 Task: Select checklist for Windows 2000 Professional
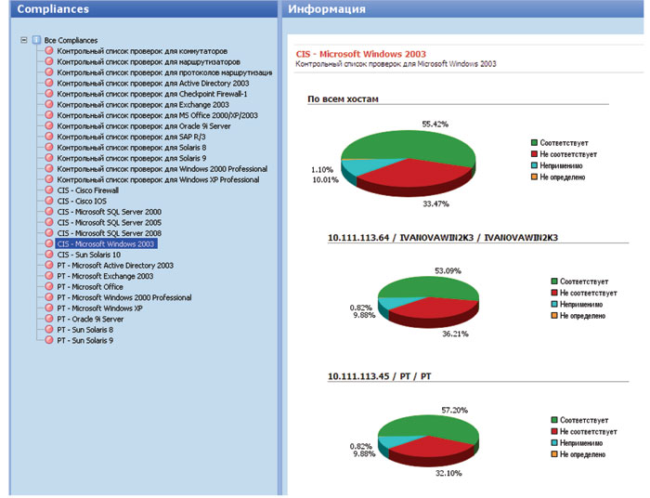(162, 169)
